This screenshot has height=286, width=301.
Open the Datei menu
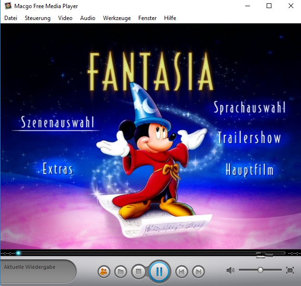point(11,18)
